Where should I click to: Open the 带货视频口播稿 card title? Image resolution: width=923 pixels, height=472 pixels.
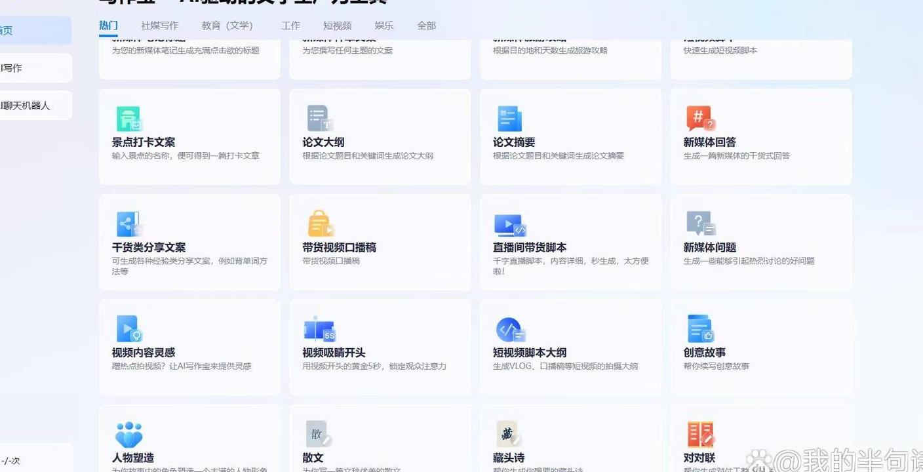[x=339, y=248]
